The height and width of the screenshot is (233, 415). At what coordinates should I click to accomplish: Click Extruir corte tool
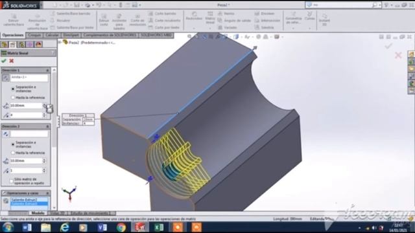tap(104, 20)
